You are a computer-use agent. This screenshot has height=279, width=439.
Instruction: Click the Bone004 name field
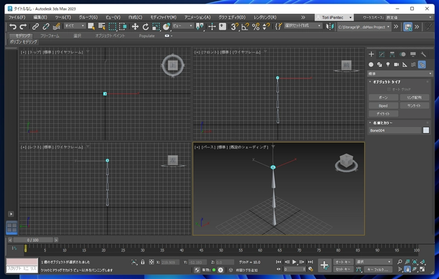[395, 130]
